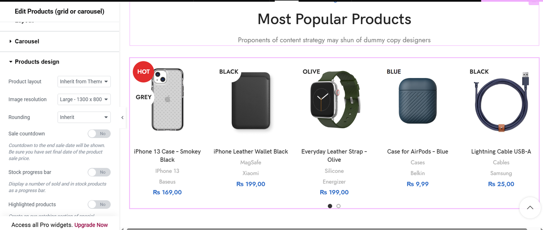Click the scroll-to-top arrow button

click(x=530, y=208)
